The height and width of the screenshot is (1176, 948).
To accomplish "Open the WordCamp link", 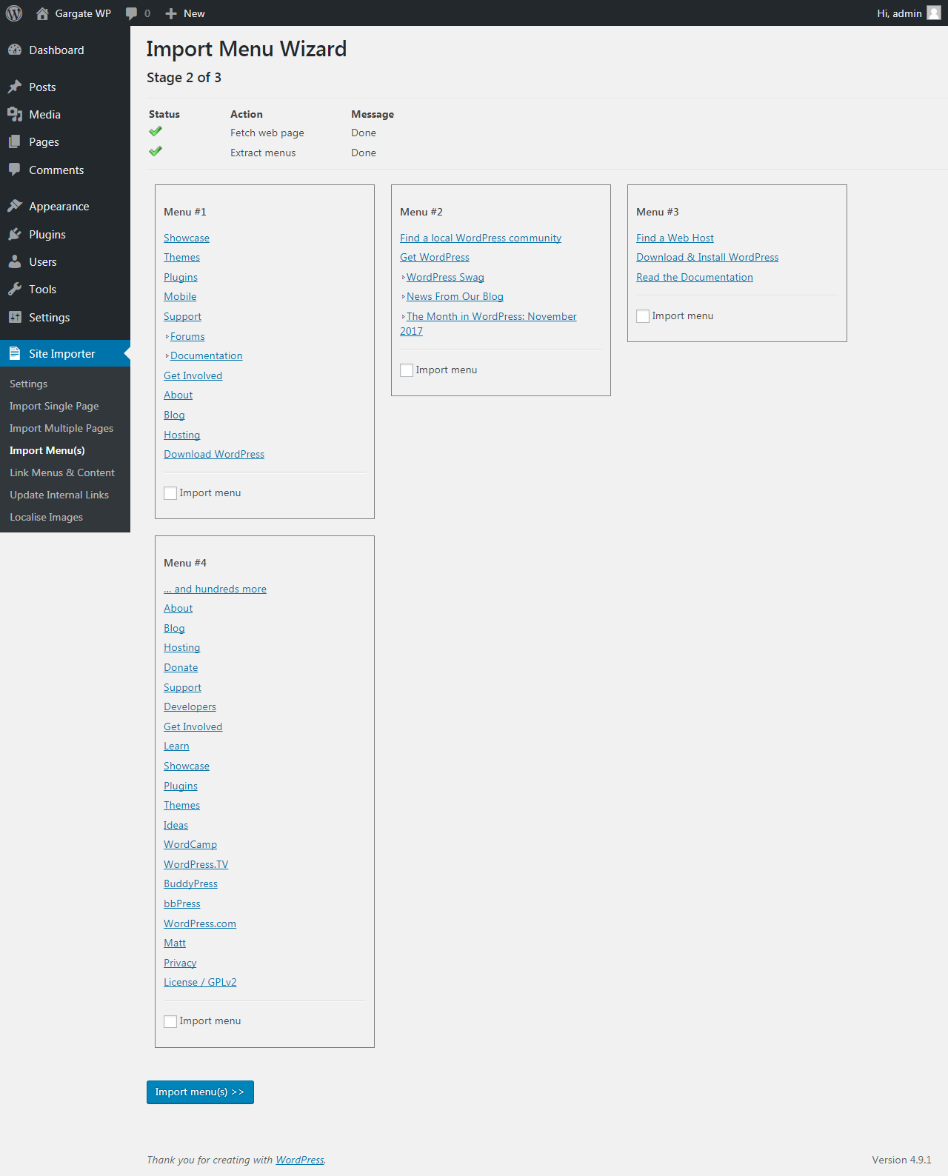I will pyautogui.click(x=190, y=844).
